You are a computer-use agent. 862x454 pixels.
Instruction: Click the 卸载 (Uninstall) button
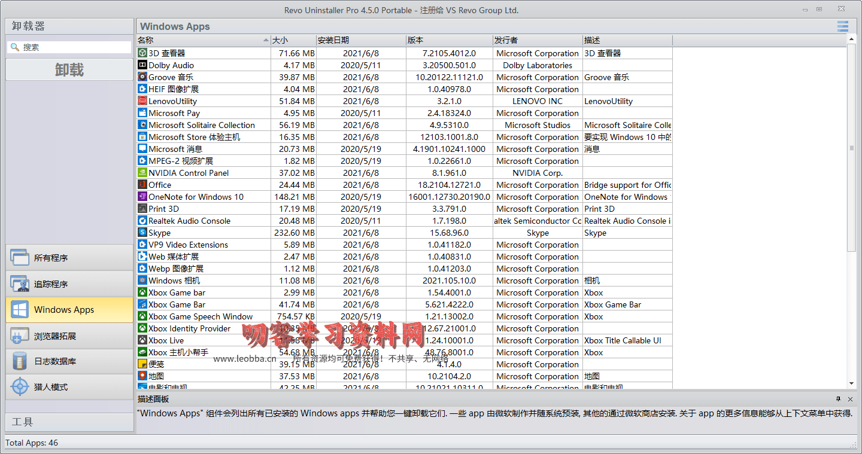(69, 69)
